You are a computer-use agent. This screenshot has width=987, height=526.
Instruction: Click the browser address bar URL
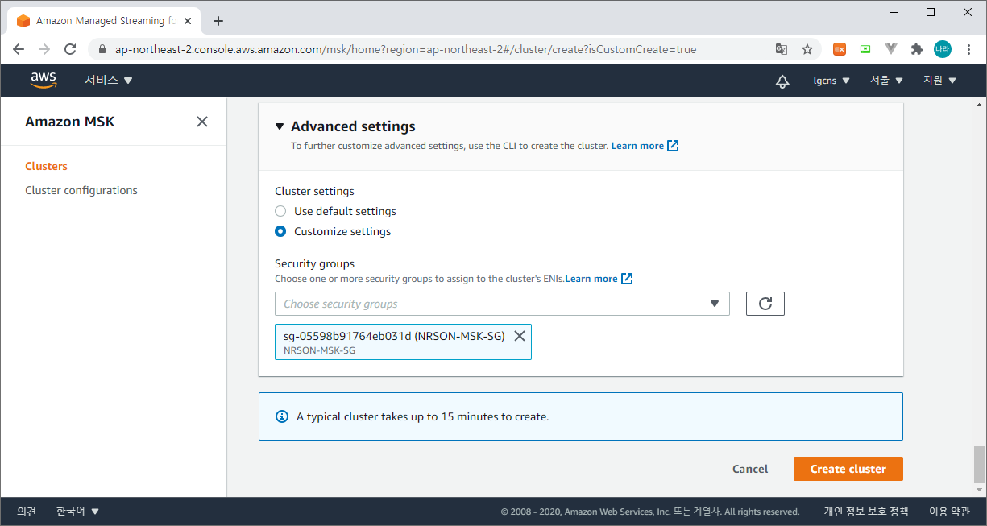(405, 49)
